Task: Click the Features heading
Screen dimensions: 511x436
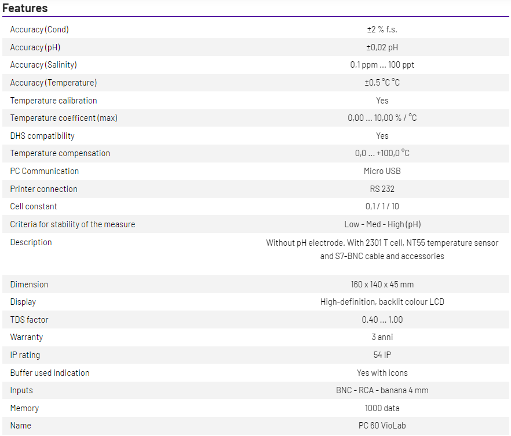Action: pyautogui.click(x=25, y=8)
